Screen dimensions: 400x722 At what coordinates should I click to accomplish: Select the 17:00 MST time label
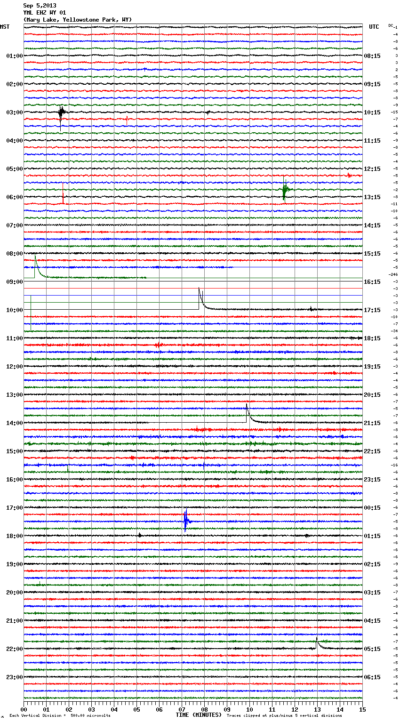click(x=15, y=508)
